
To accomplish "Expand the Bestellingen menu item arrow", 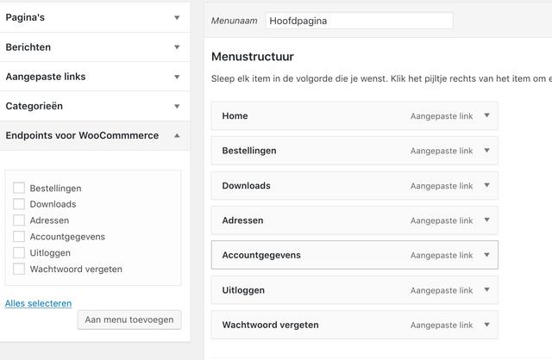I will point(486,151).
